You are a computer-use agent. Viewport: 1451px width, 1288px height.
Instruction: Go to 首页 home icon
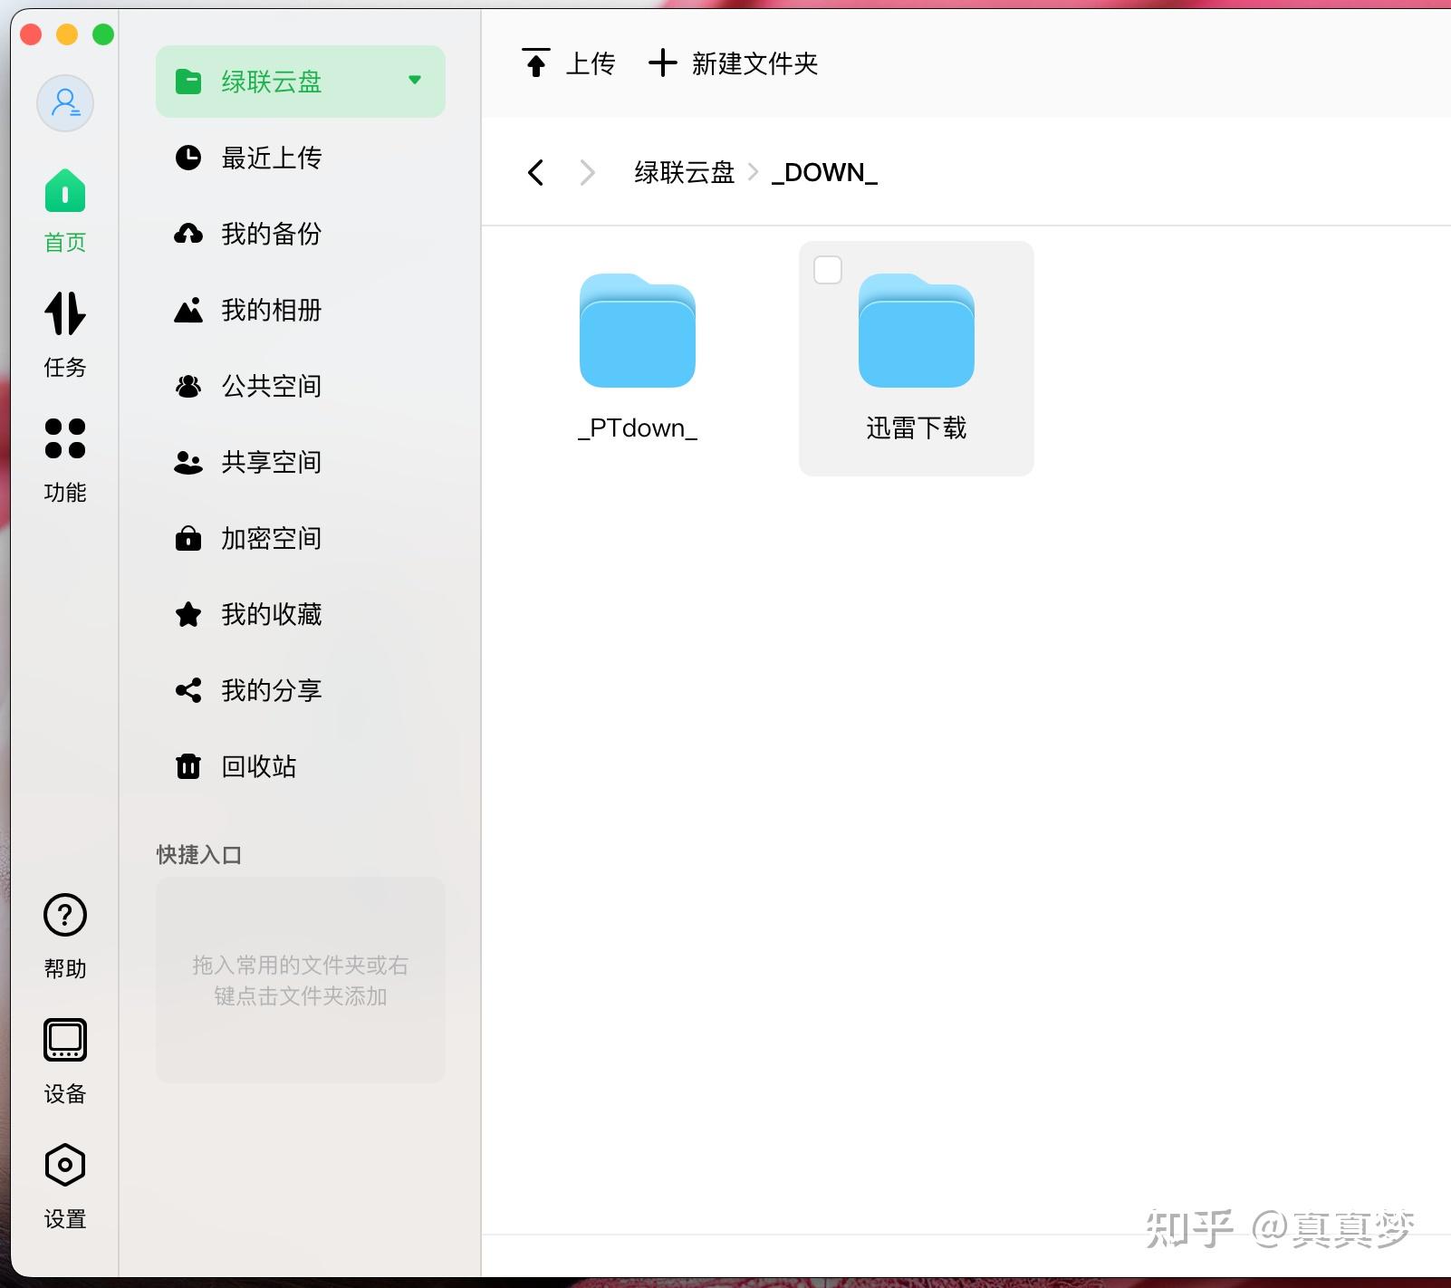65,190
